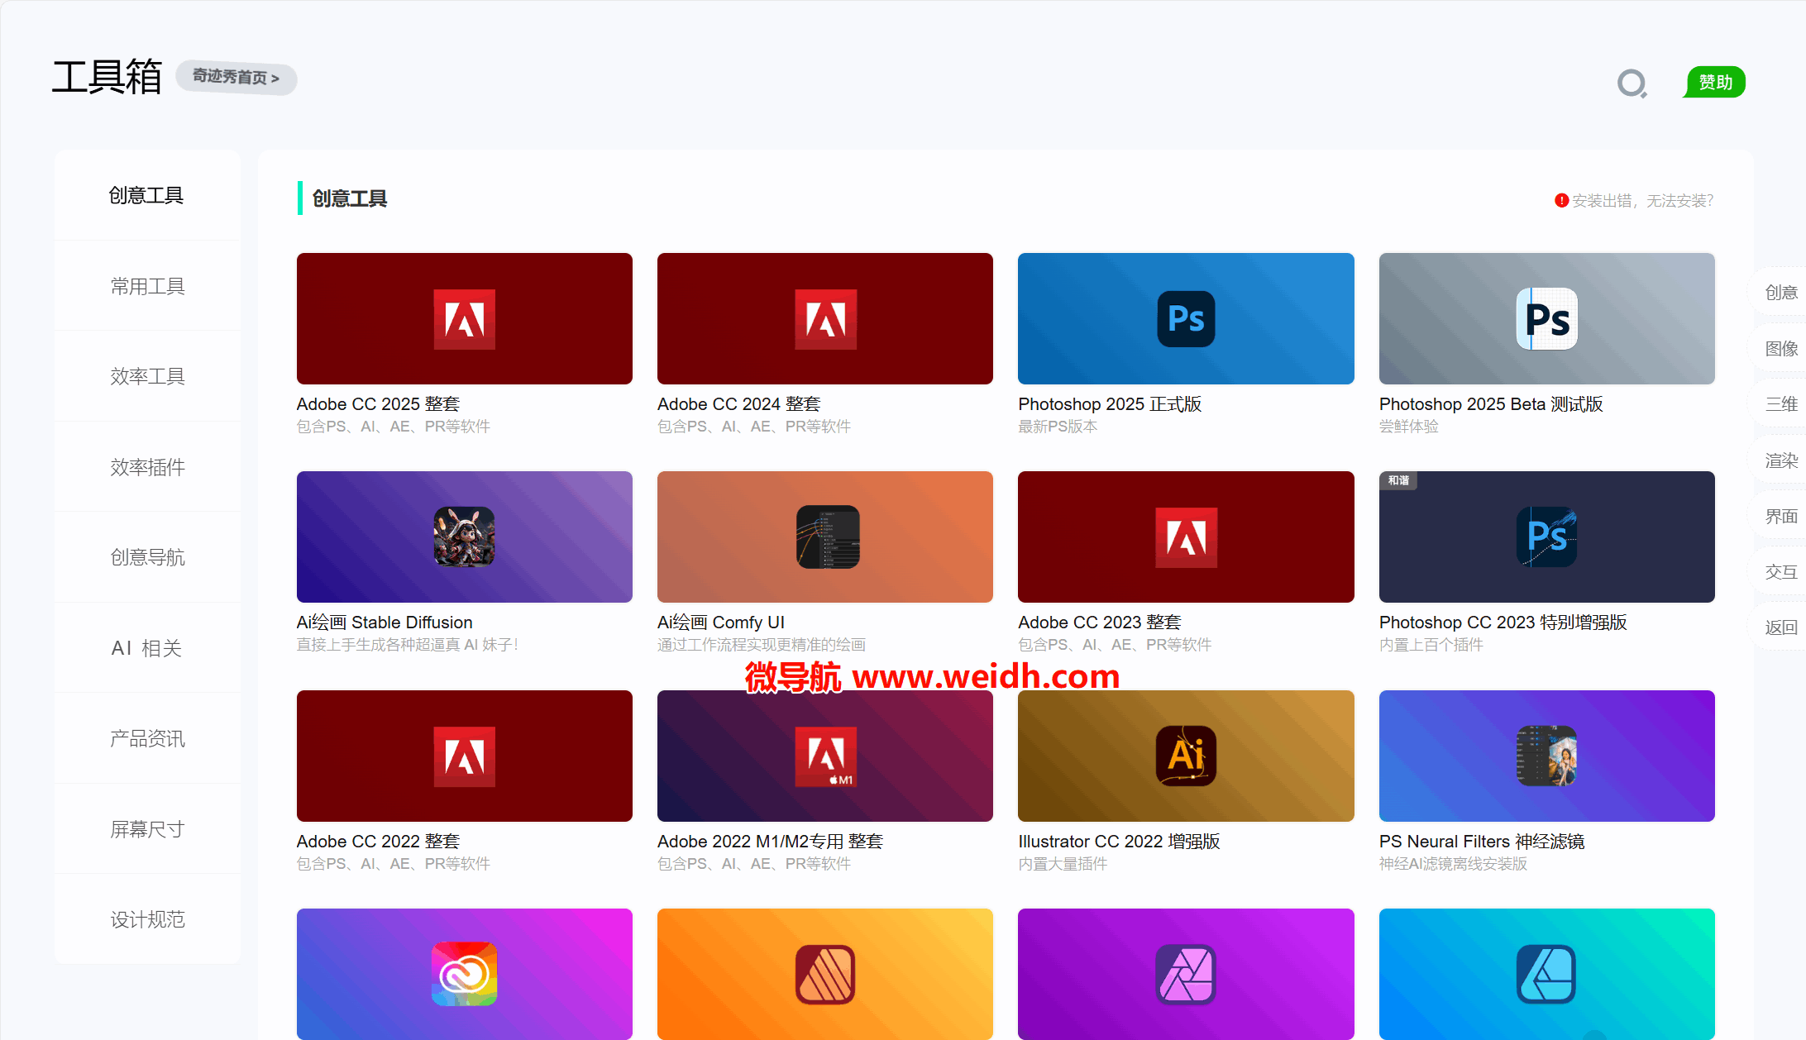1806x1040 pixels.
Task: Open Ai绘画 Stable Diffusion title
Action: 385,623
